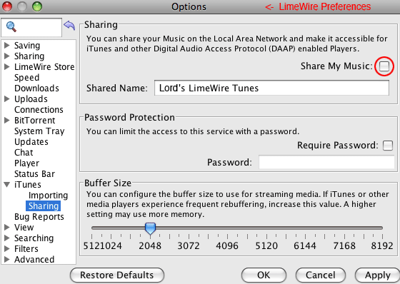Select Importing under iTunes
This screenshot has width=400, height=284.
point(49,196)
